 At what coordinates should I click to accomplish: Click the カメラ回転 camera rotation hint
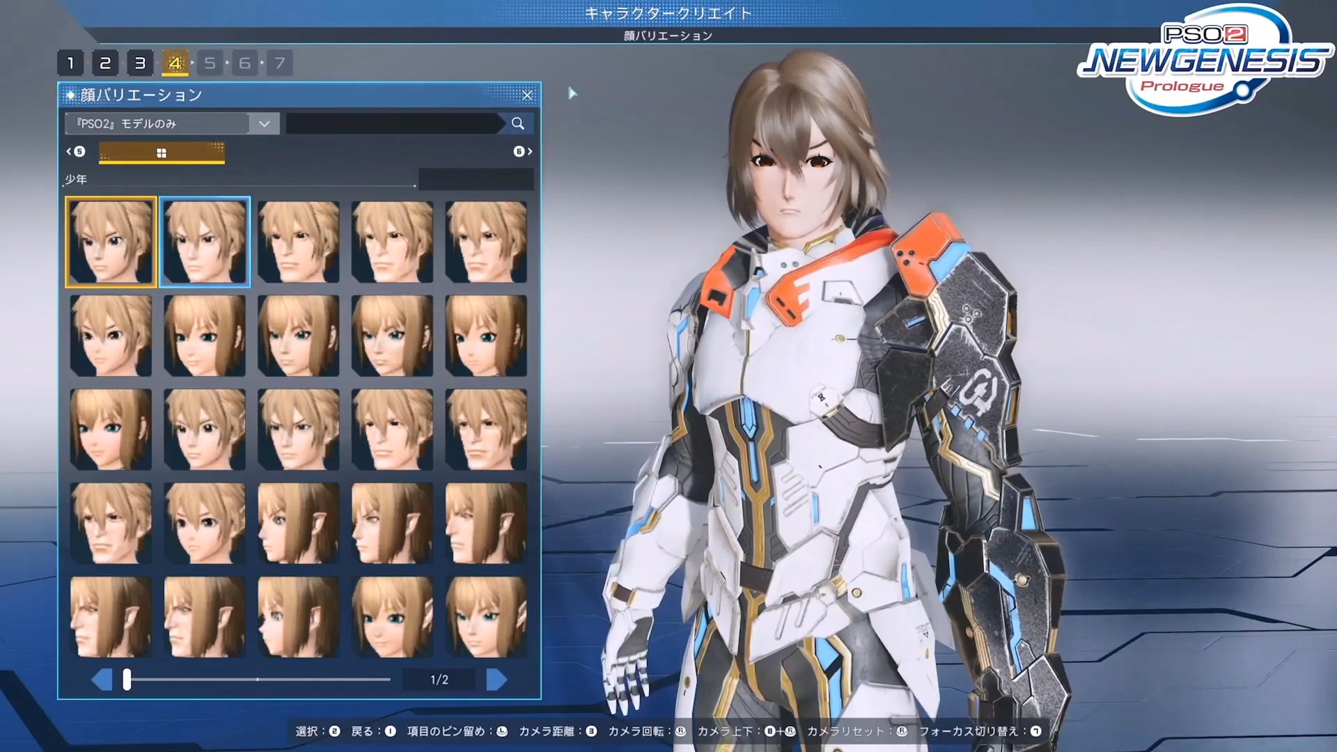click(x=647, y=731)
